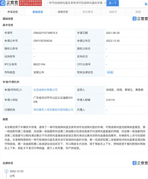Switch to the 法律状态 tab

point(63,12)
